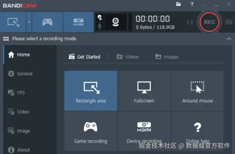This screenshot has height=154, width=235.
Task: Switch to the Videos tab
Action: pyautogui.click(x=128, y=57)
